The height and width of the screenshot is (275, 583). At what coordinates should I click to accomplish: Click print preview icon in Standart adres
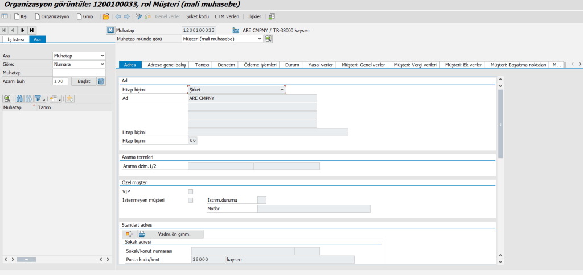[x=142, y=234]
